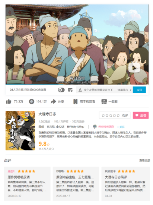The image size is (153, 205).
Task: Open the 原作党唱唱反调 review card
Action: click(x=27, y=183)
